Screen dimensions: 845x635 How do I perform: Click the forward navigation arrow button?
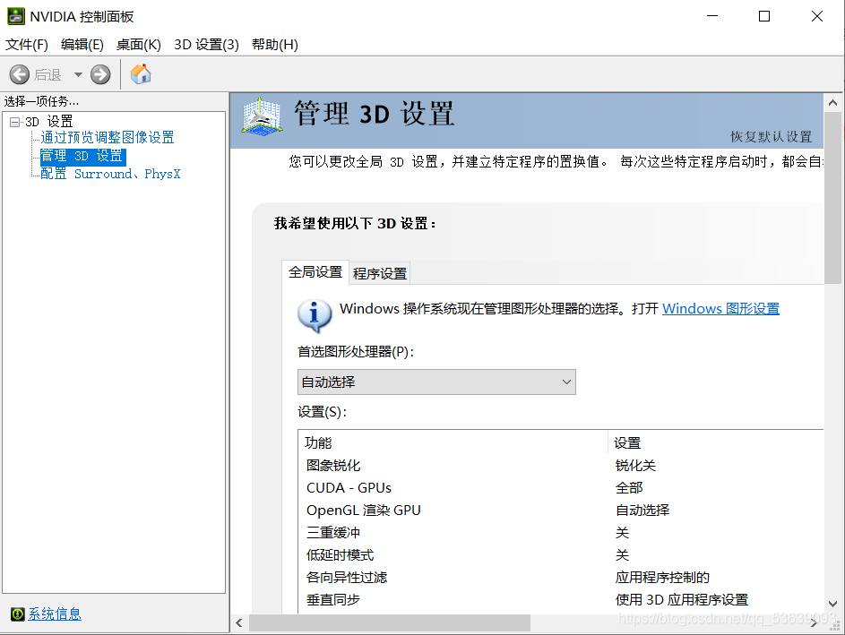point(99,74)
